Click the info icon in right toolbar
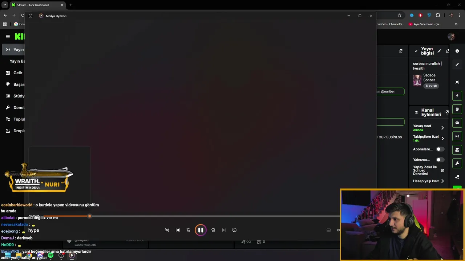The image size is (465, 261). pyautogui.click(x=457, y=51)
